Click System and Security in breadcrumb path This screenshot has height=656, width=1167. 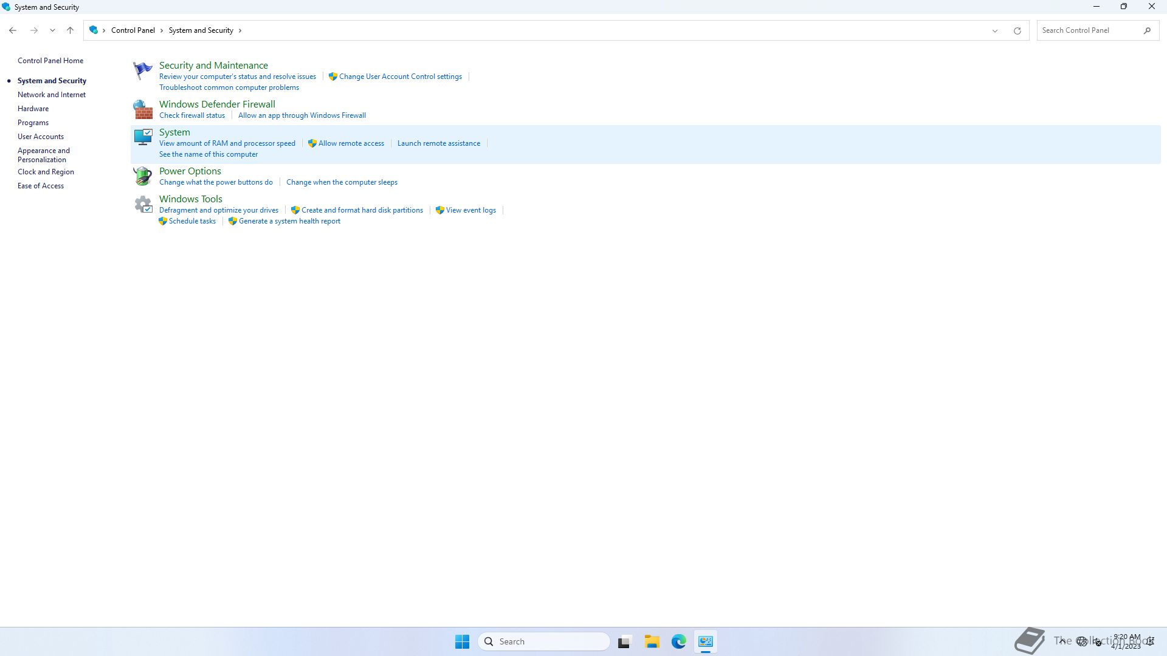point(201,30)
